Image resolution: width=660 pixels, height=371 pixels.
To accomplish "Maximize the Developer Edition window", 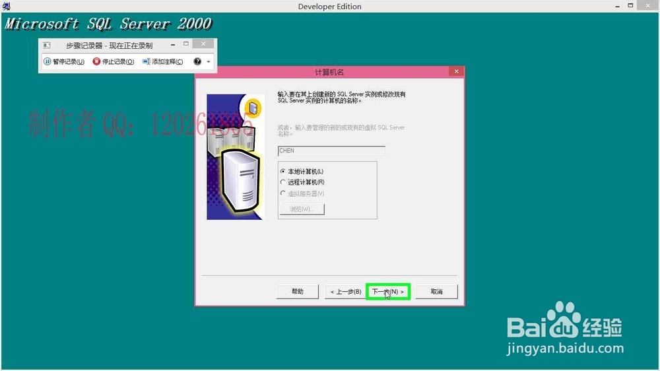I will pyautogui.click(x=630, y=5).
